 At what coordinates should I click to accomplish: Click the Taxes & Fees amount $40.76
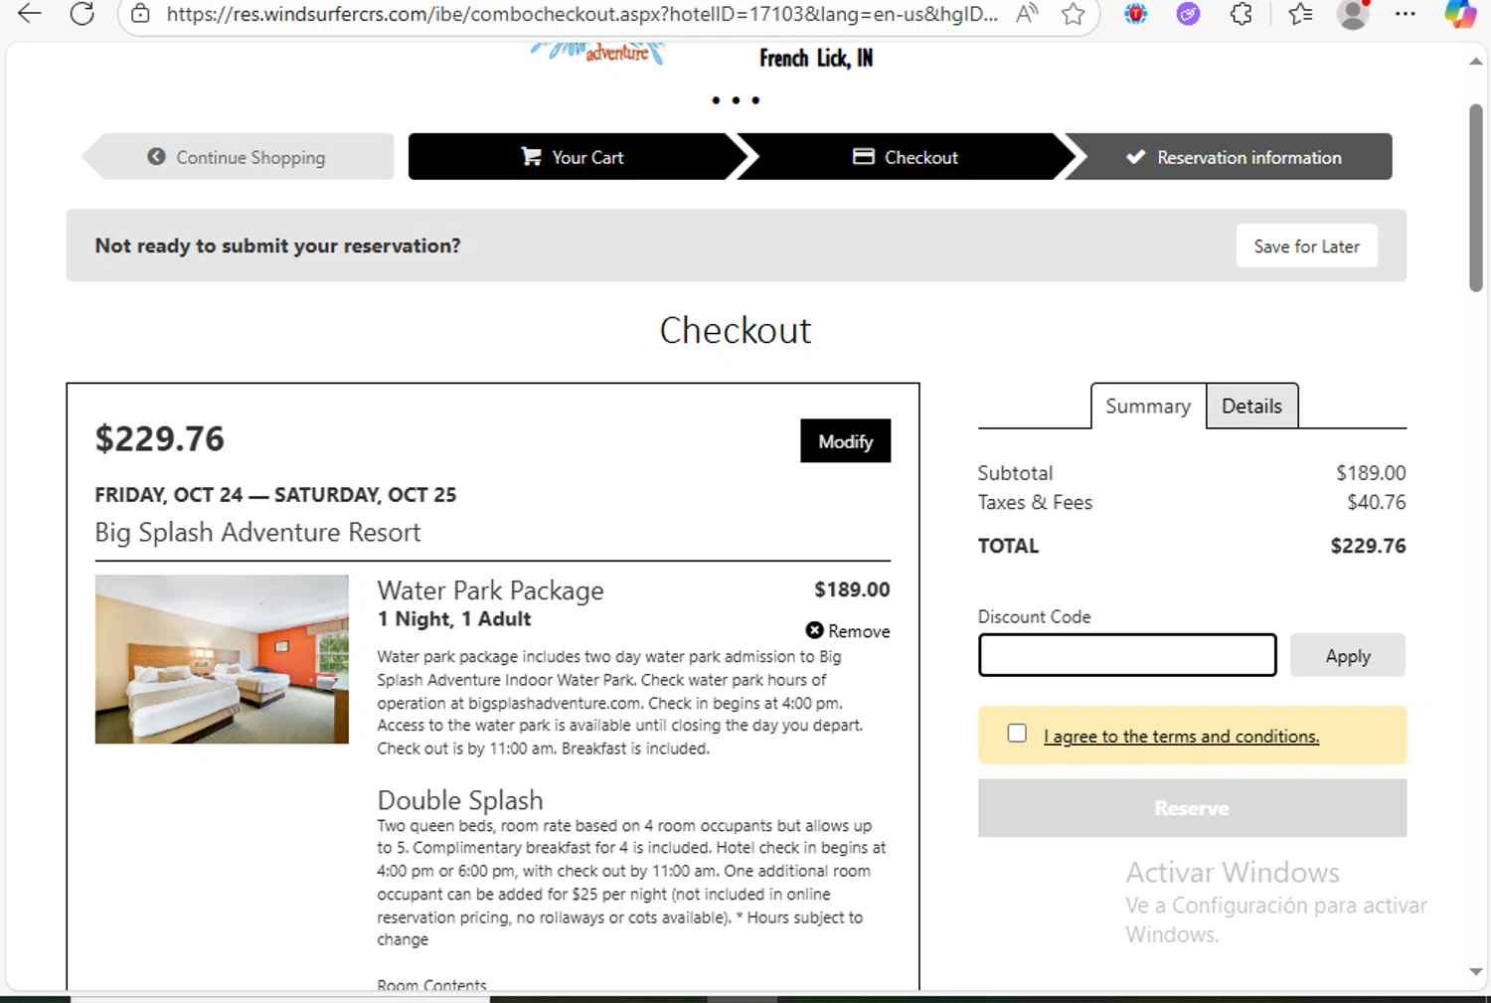1376,502
